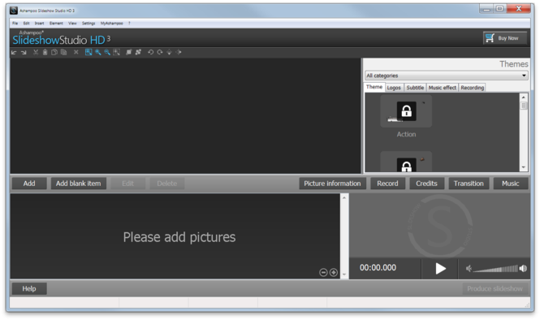540x320 pixels.
Task: Zoom in timeline with plus circle icon
Action: (x=334, y=272)
